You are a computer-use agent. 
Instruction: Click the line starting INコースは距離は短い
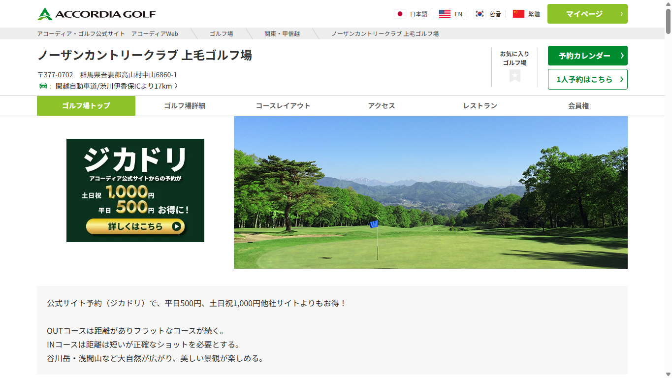point(143,345)
